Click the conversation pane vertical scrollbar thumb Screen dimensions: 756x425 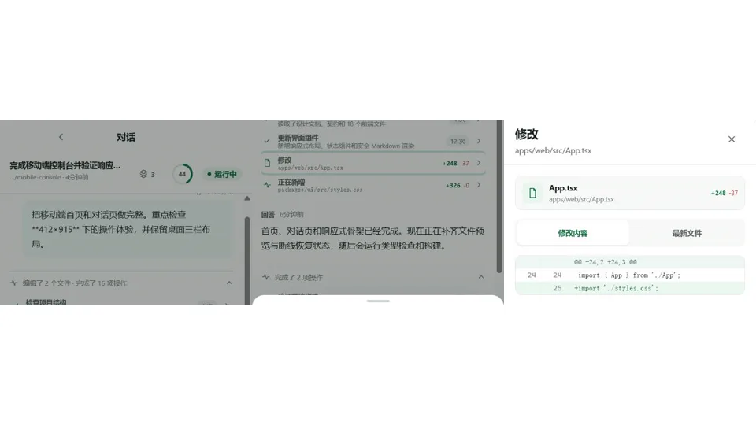click(x=247, y=261)
